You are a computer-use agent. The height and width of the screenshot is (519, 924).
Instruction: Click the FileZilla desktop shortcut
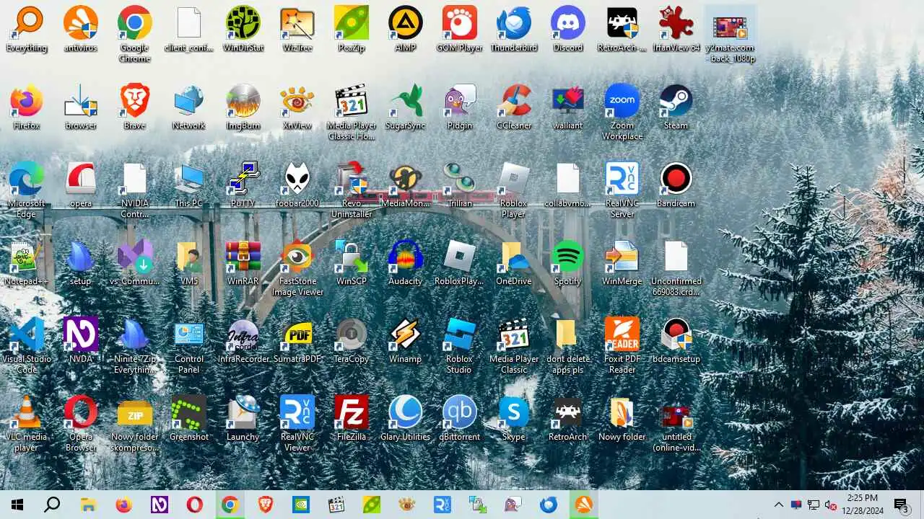(352, 418)
